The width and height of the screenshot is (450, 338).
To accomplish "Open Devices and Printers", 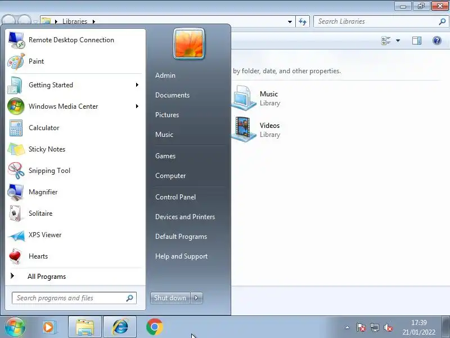I will (x=185, y=217).
